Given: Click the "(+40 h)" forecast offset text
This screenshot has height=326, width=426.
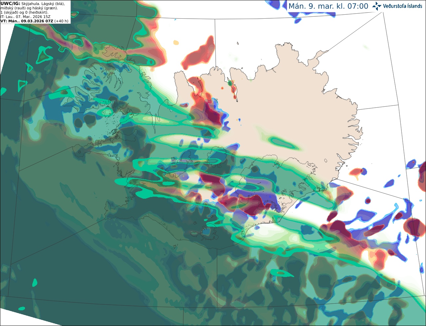Looking at the screenshot, I should 62,21.
